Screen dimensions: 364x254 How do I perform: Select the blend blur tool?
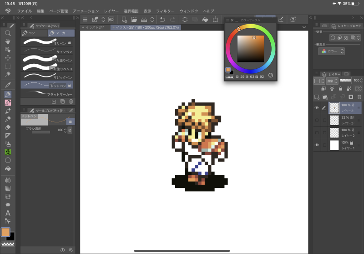pos(8,180)
